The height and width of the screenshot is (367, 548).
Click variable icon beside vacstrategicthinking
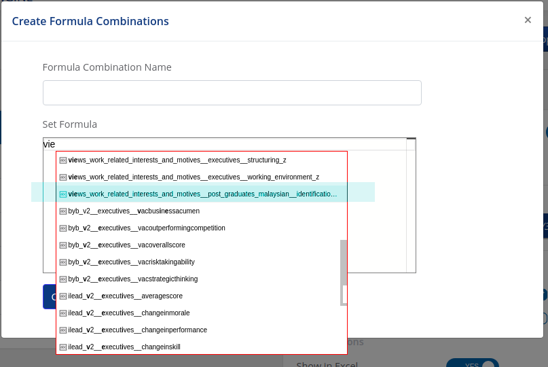coord(63,279)
